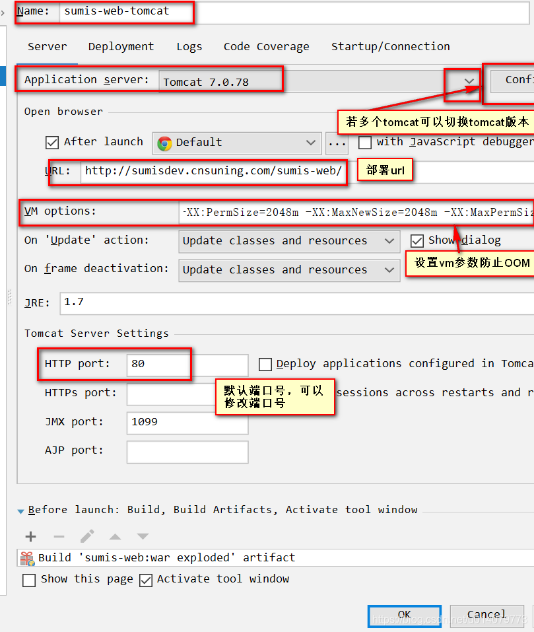This screenshot has width=534, height=632.
Task: Switch to the Server tab
Action: (47, 47)
